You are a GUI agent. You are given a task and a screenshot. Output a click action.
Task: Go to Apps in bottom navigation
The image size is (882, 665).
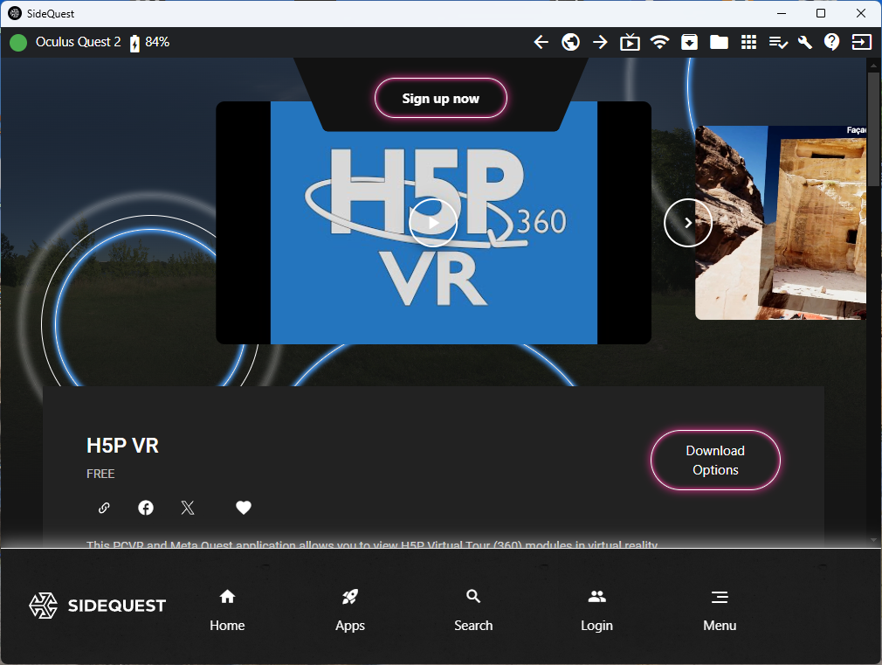pos(350,610)
